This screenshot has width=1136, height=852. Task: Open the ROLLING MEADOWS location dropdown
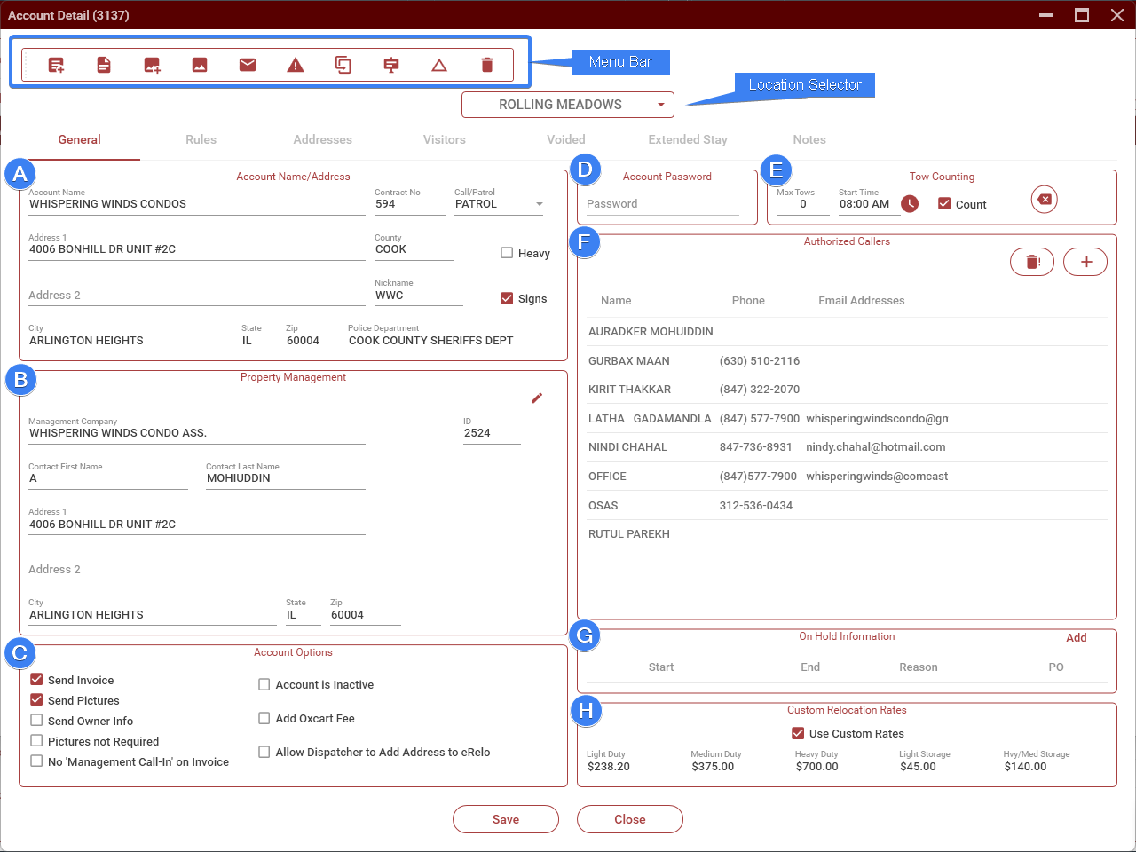(x=568, y=105)
